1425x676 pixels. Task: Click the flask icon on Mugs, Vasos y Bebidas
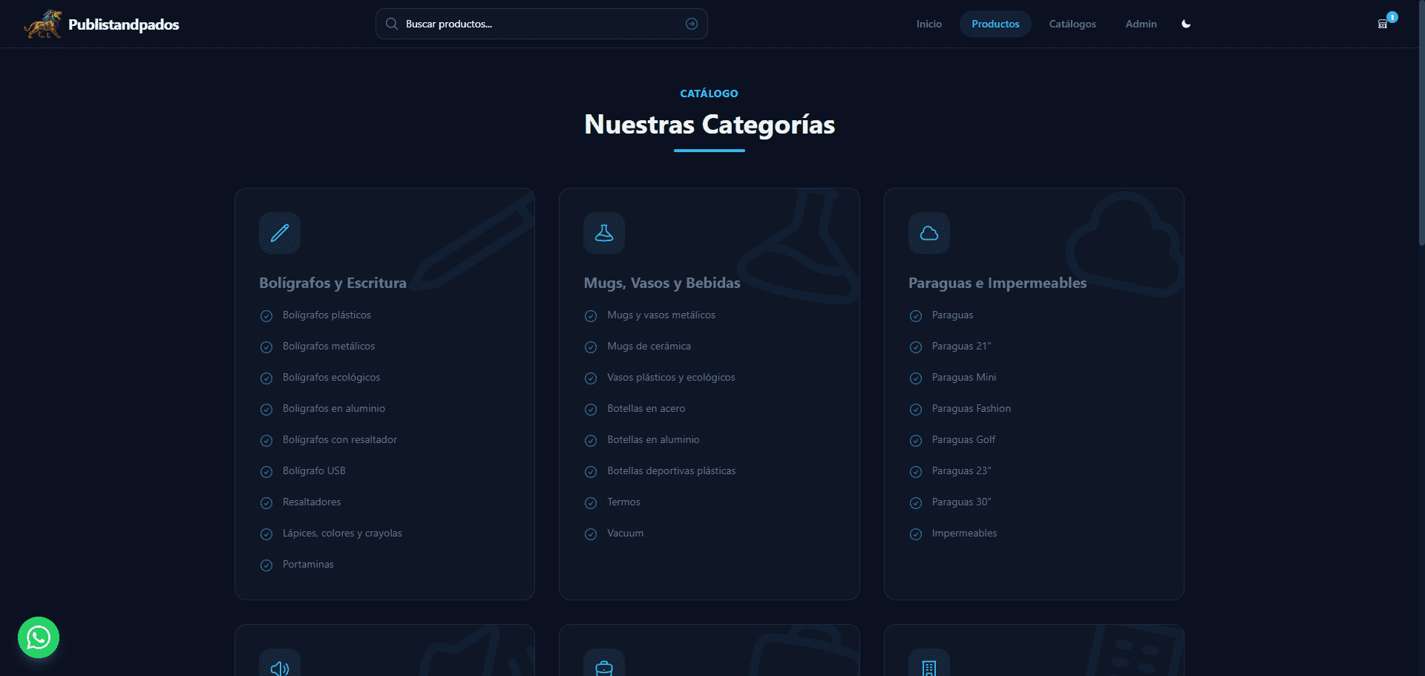point(603,232)
